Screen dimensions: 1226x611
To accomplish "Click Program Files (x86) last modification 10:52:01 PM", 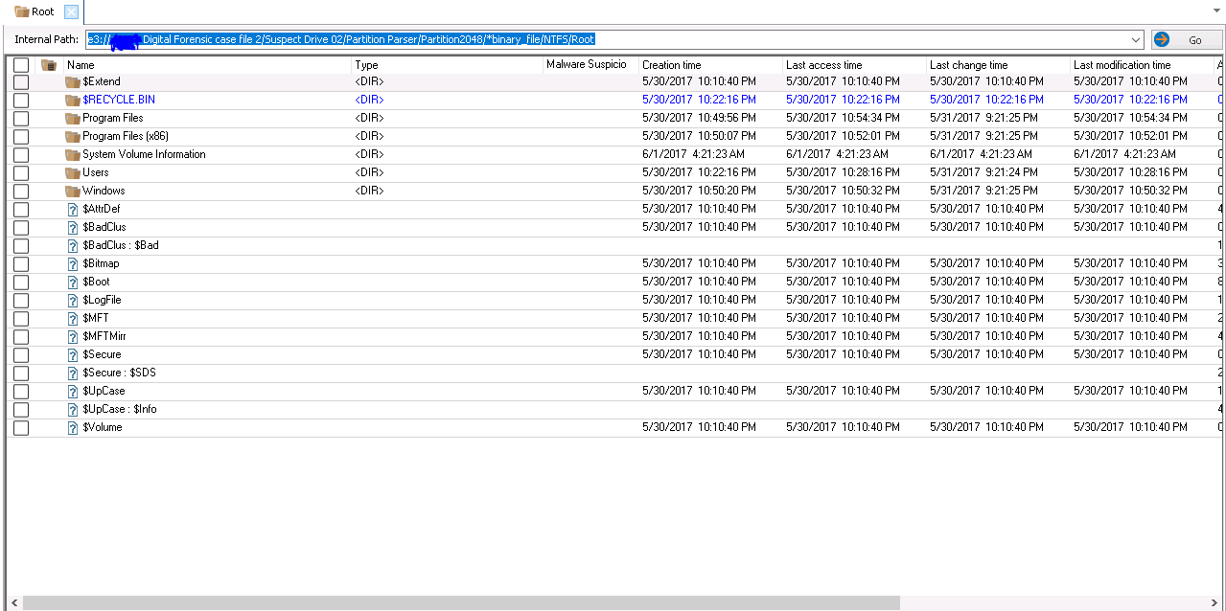I will [x=1130, y=136].
